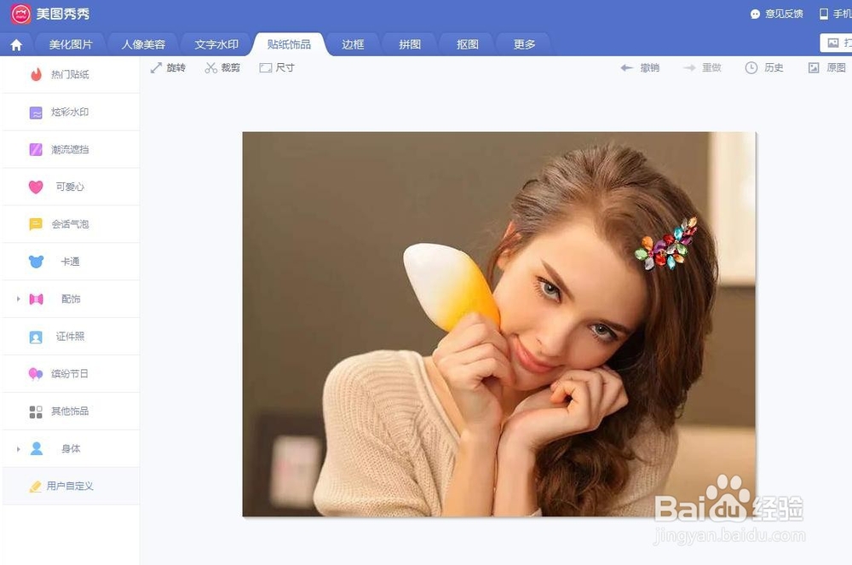This screenshot has width=852, height=565.
Task: Click the 重做 redo arrow icon
Action: [x=689, y=68]
